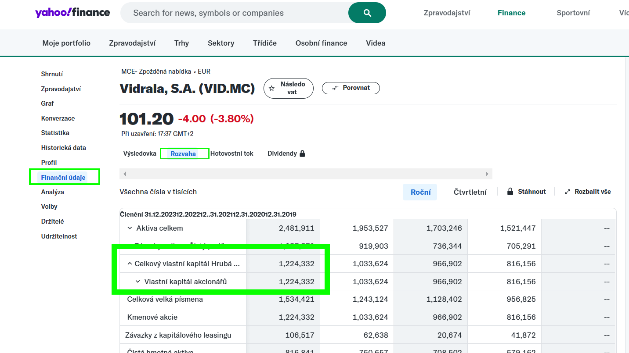Open Historická data in the sidebar

(x=63, y=147)
